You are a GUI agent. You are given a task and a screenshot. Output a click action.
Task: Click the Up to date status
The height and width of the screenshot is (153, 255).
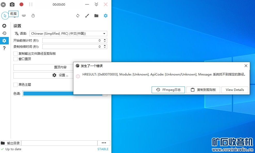pos(11,149)
